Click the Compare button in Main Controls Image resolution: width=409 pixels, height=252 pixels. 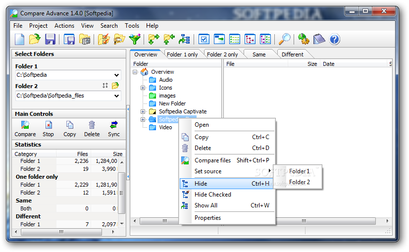tap(25, 129)
